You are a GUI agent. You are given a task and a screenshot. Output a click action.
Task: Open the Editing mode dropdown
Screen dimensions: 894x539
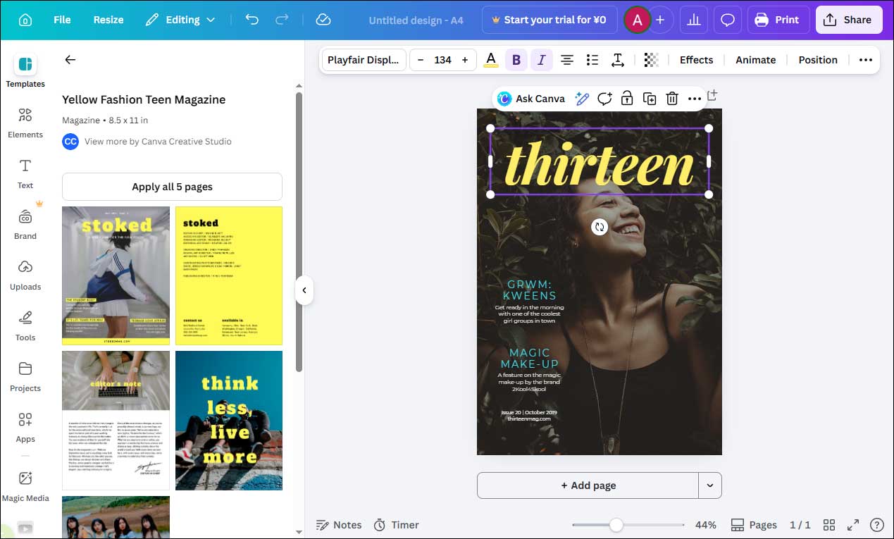(180, 20)
